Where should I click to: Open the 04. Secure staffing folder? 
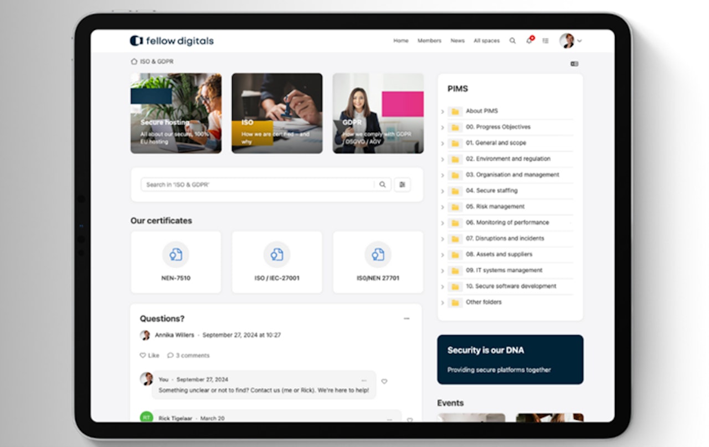491,191
